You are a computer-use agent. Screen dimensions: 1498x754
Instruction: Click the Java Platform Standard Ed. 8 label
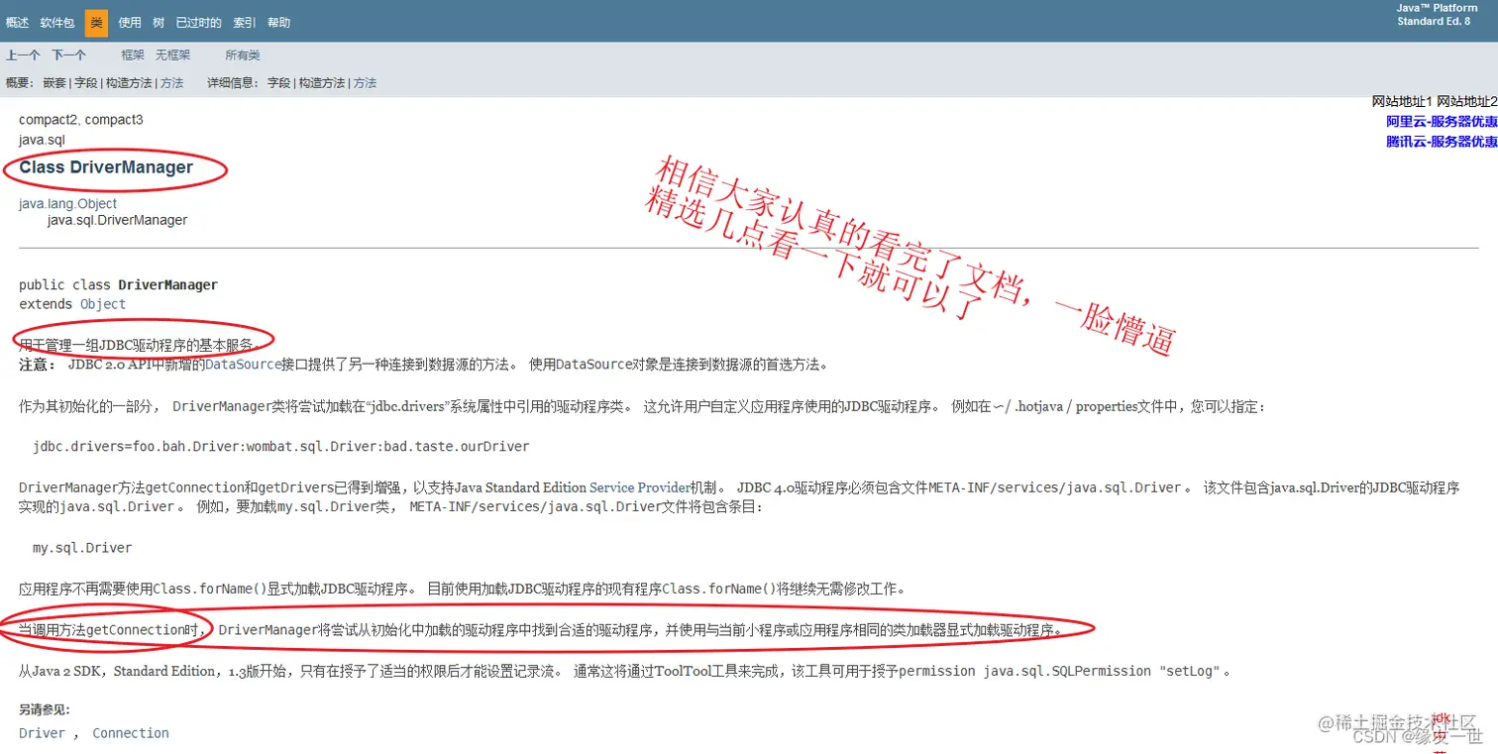(1439, 15)
